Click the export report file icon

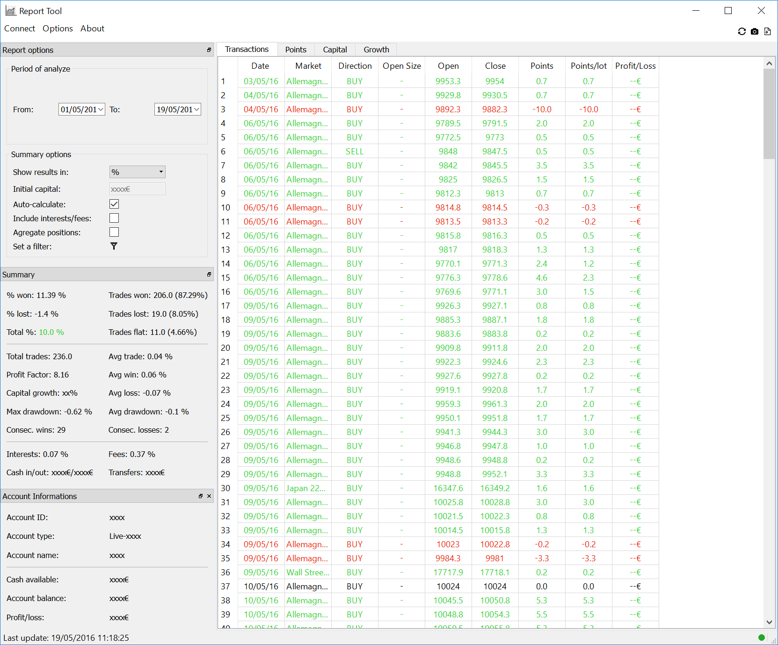point(767,31)
